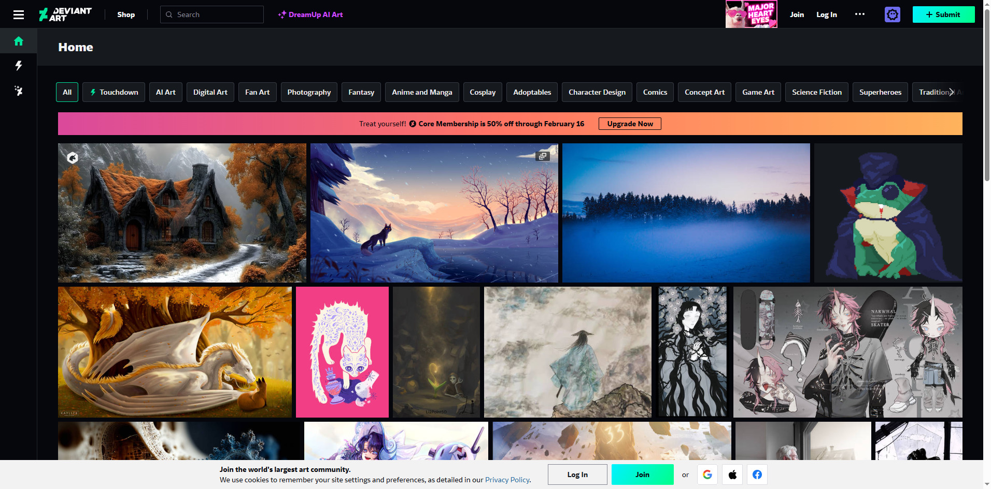Click inside the Search input field
991x489 pixels.
pos(218,14)
